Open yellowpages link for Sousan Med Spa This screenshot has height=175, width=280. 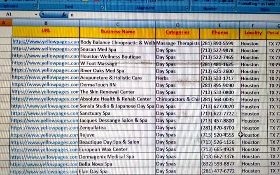point(45,49)
